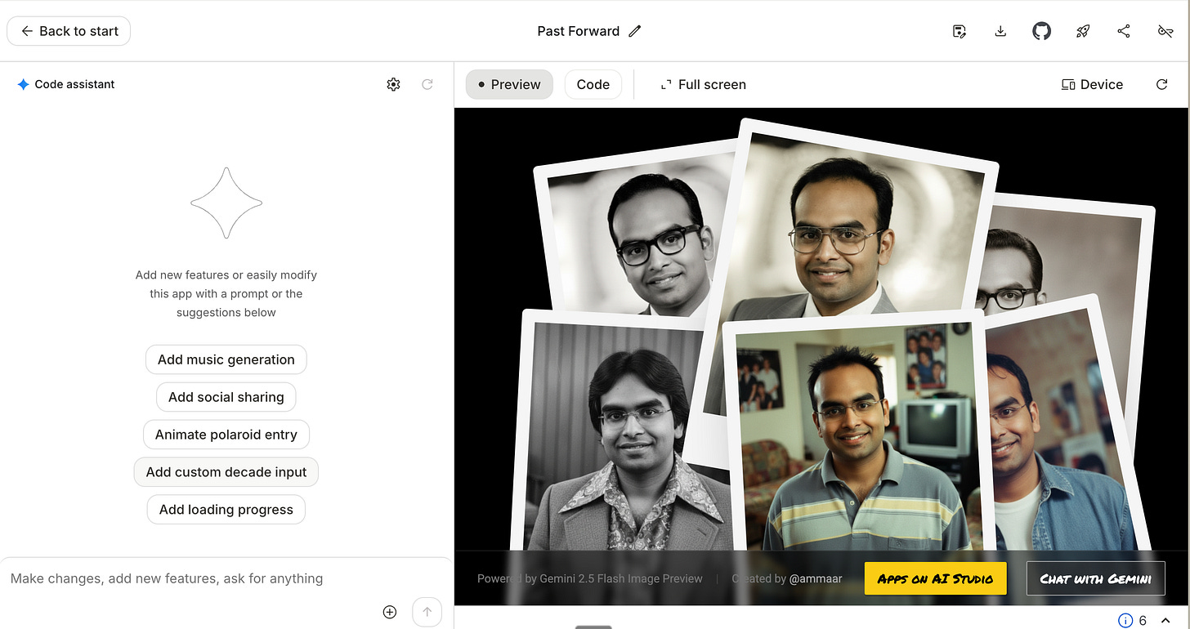Reload the preview with the refresh icon
The image size is (1190, 629).
(x=1161, y=84)
